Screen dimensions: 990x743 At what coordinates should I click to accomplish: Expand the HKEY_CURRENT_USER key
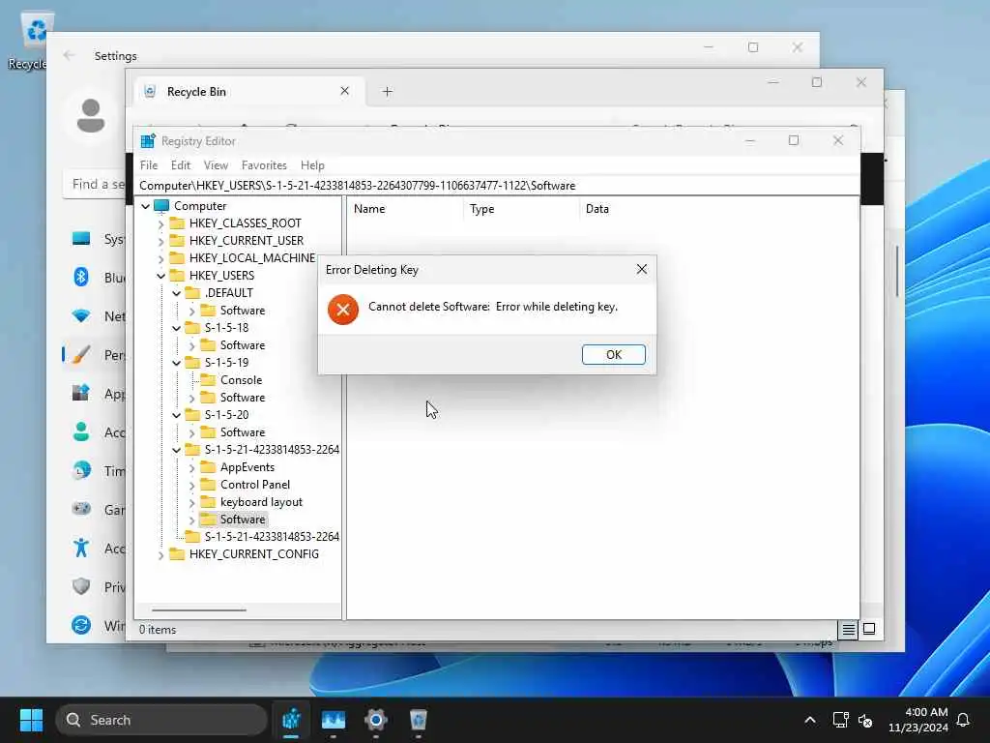pyautogui.click(x=161, y=241)
